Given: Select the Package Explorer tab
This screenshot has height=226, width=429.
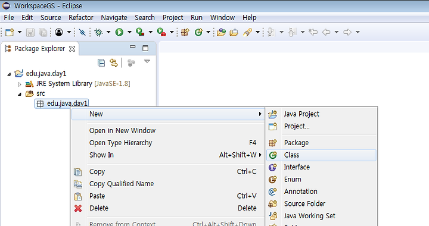Looking at the screenshot, I should click(39, 49).
